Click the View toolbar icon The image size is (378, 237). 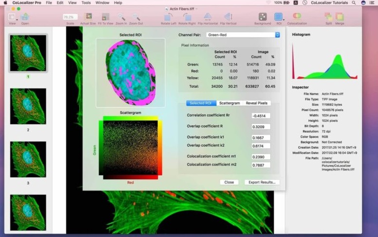tap(11, 17)
